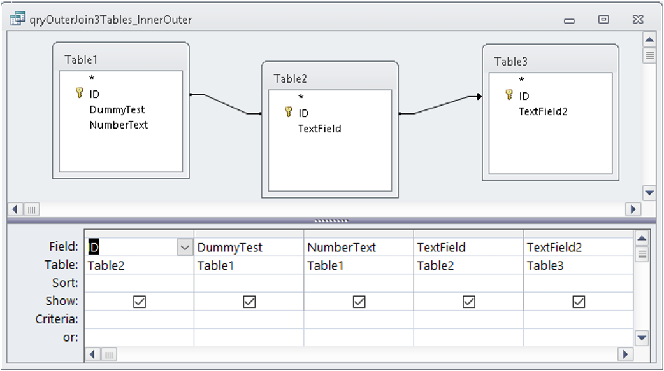Select the asterisk all-fields entry in Table3
The width and height of the screenshot is (664, 371).
coord(522,80)
